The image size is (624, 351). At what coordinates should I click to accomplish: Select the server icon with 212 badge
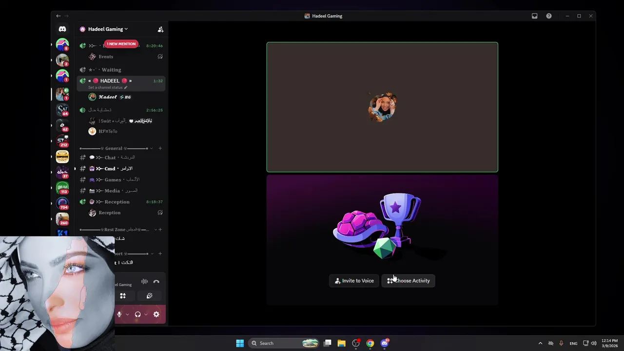coord(62,141)
